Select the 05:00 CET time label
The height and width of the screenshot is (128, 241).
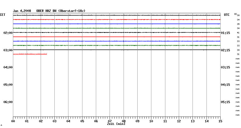coord(8,85)
